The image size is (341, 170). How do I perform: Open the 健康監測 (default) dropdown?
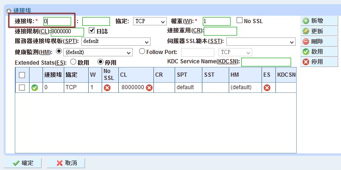point(98,52)
